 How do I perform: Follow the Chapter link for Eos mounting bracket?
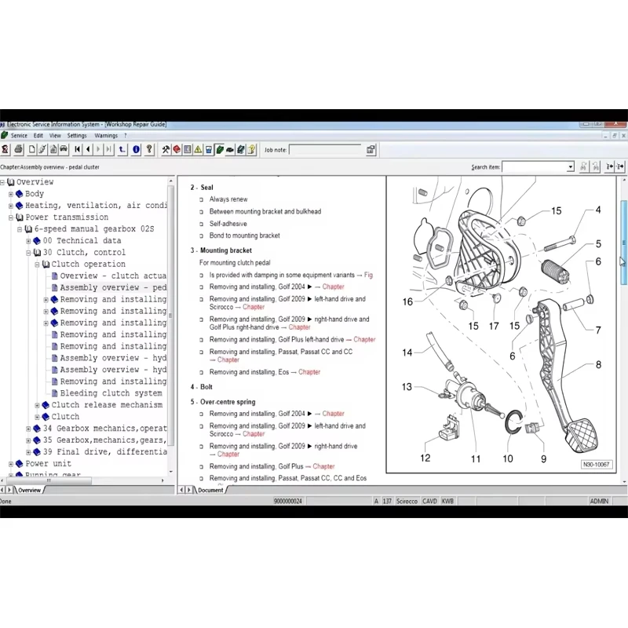[309, 371]
